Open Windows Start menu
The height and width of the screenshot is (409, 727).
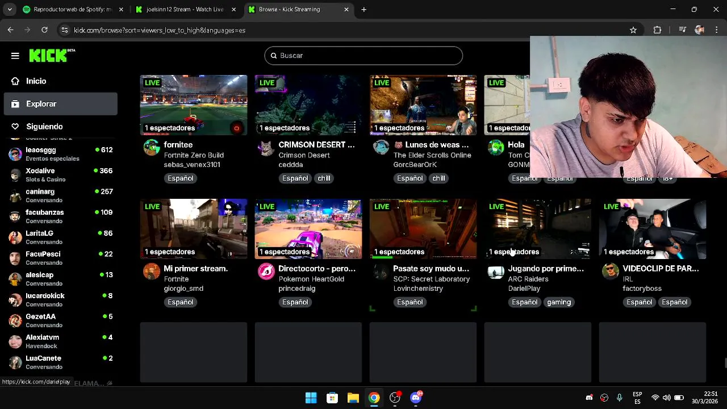[x=311, y=398]
